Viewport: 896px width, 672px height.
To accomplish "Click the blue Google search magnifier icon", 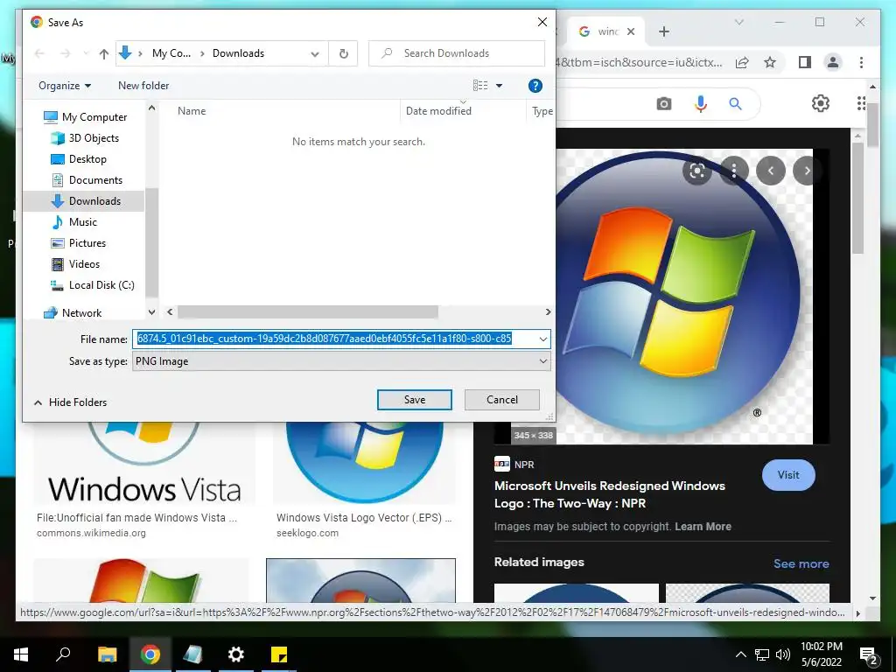I will (735, 103).
